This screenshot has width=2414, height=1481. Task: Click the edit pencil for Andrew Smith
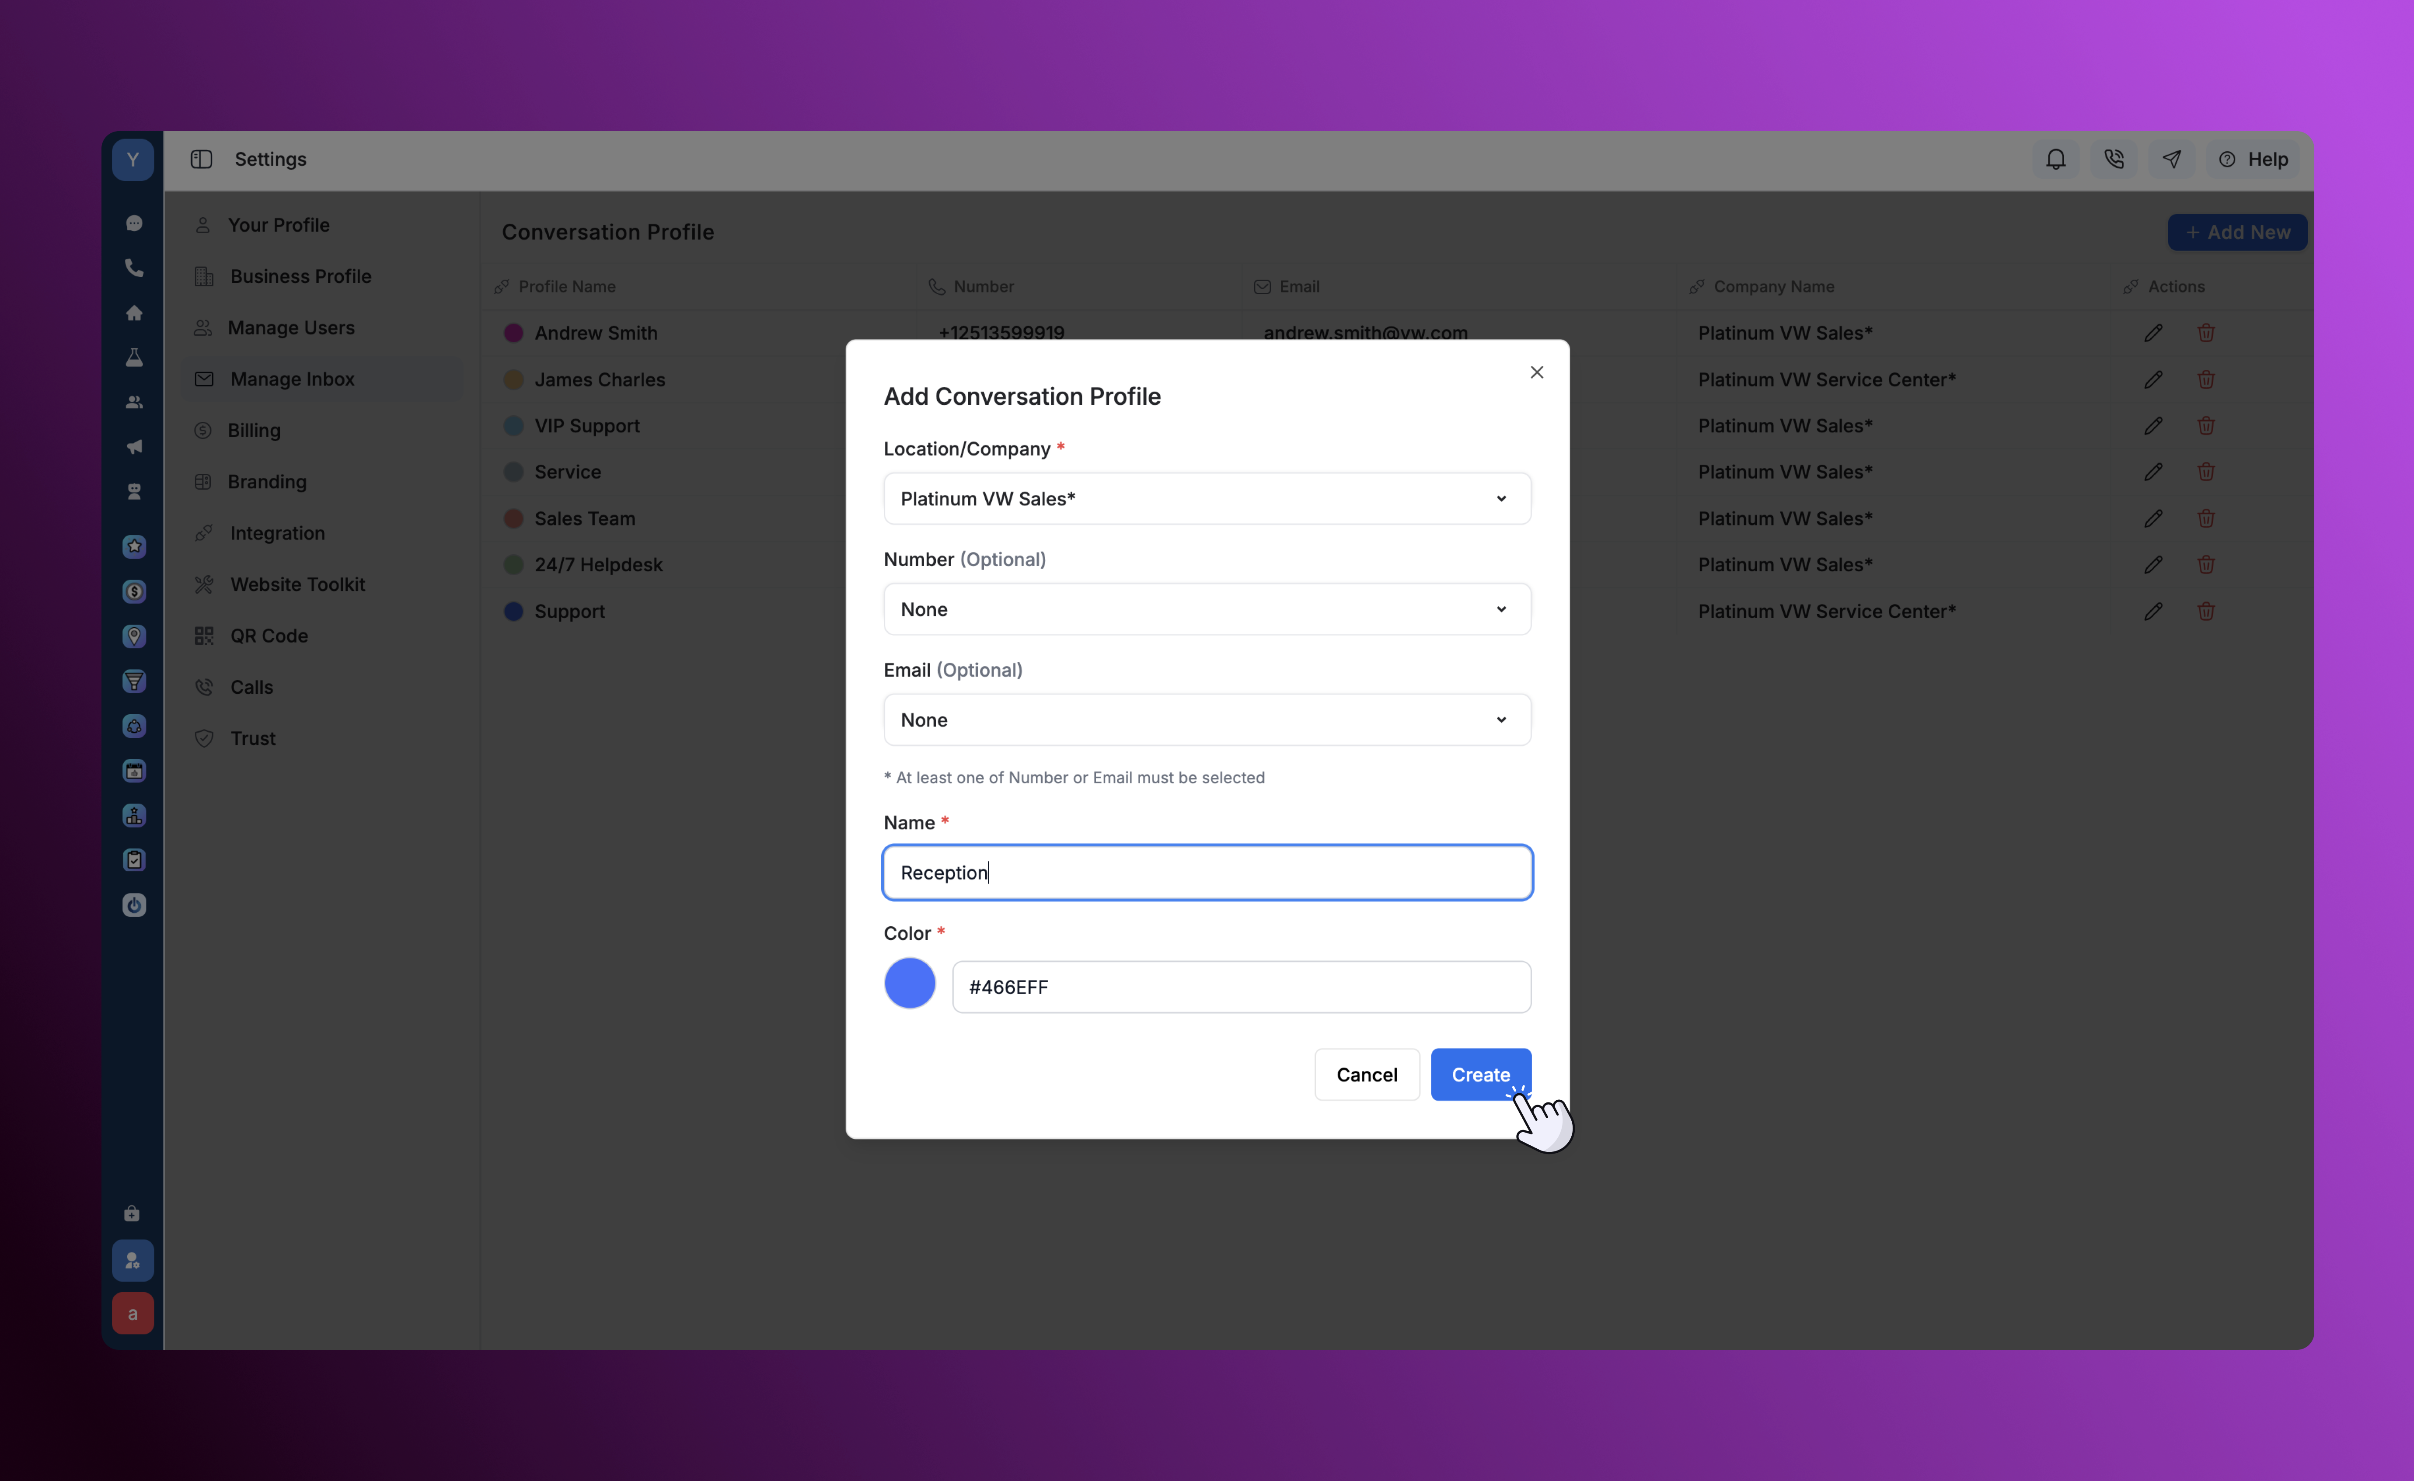(x=2152, y=333)
